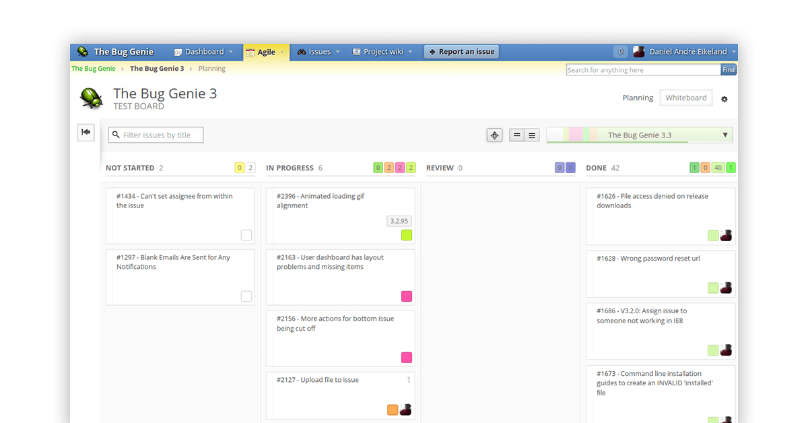The height and width of the screenshot is (423, 808).
Task: Switch to the three-line detailed card view
Action: coord(533,135)
